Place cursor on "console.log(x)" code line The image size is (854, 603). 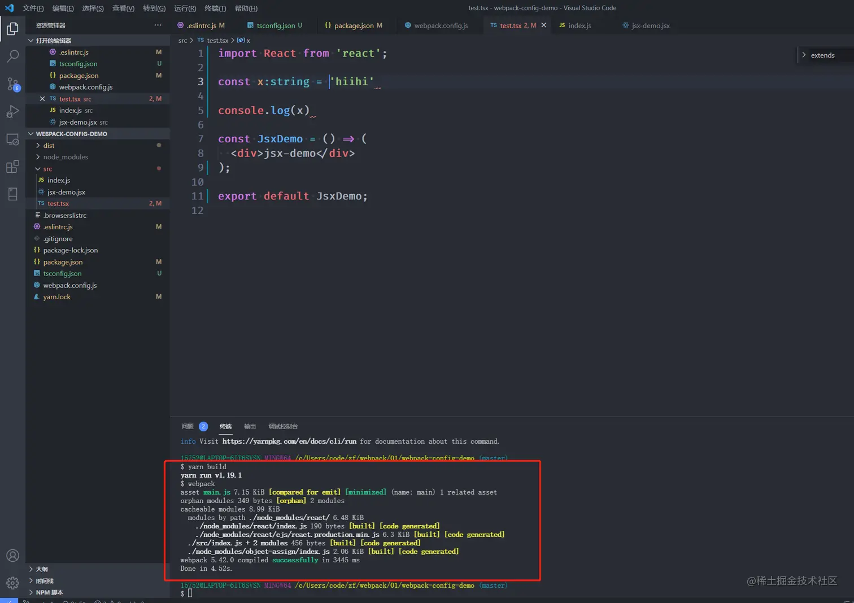click(x=264, y=110)
